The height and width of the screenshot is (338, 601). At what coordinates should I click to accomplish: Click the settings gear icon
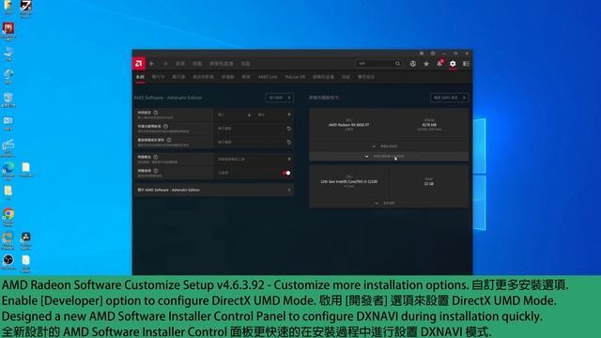[453, 64]
